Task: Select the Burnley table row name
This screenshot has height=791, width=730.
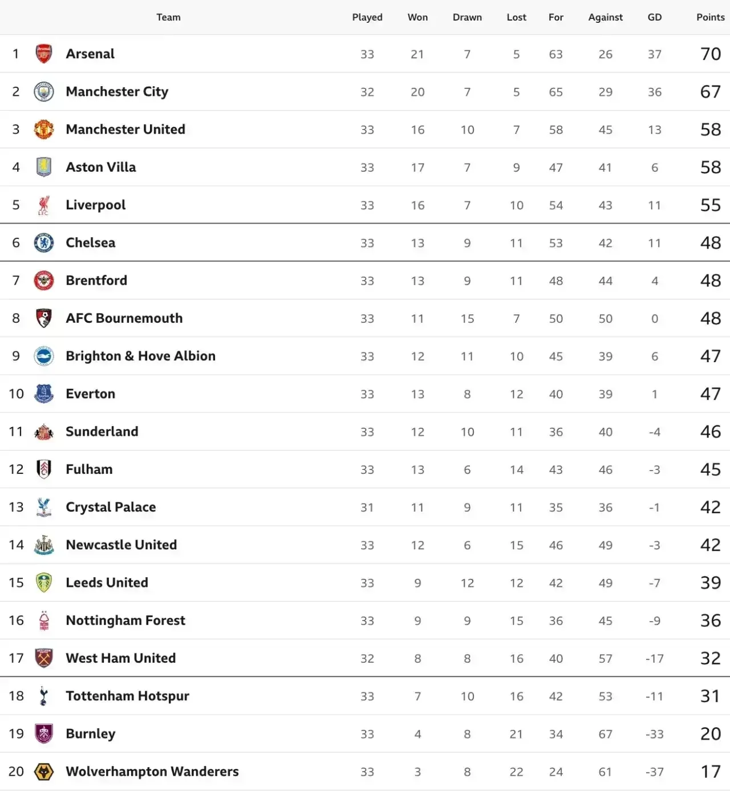Action: [x=91, y=734]
